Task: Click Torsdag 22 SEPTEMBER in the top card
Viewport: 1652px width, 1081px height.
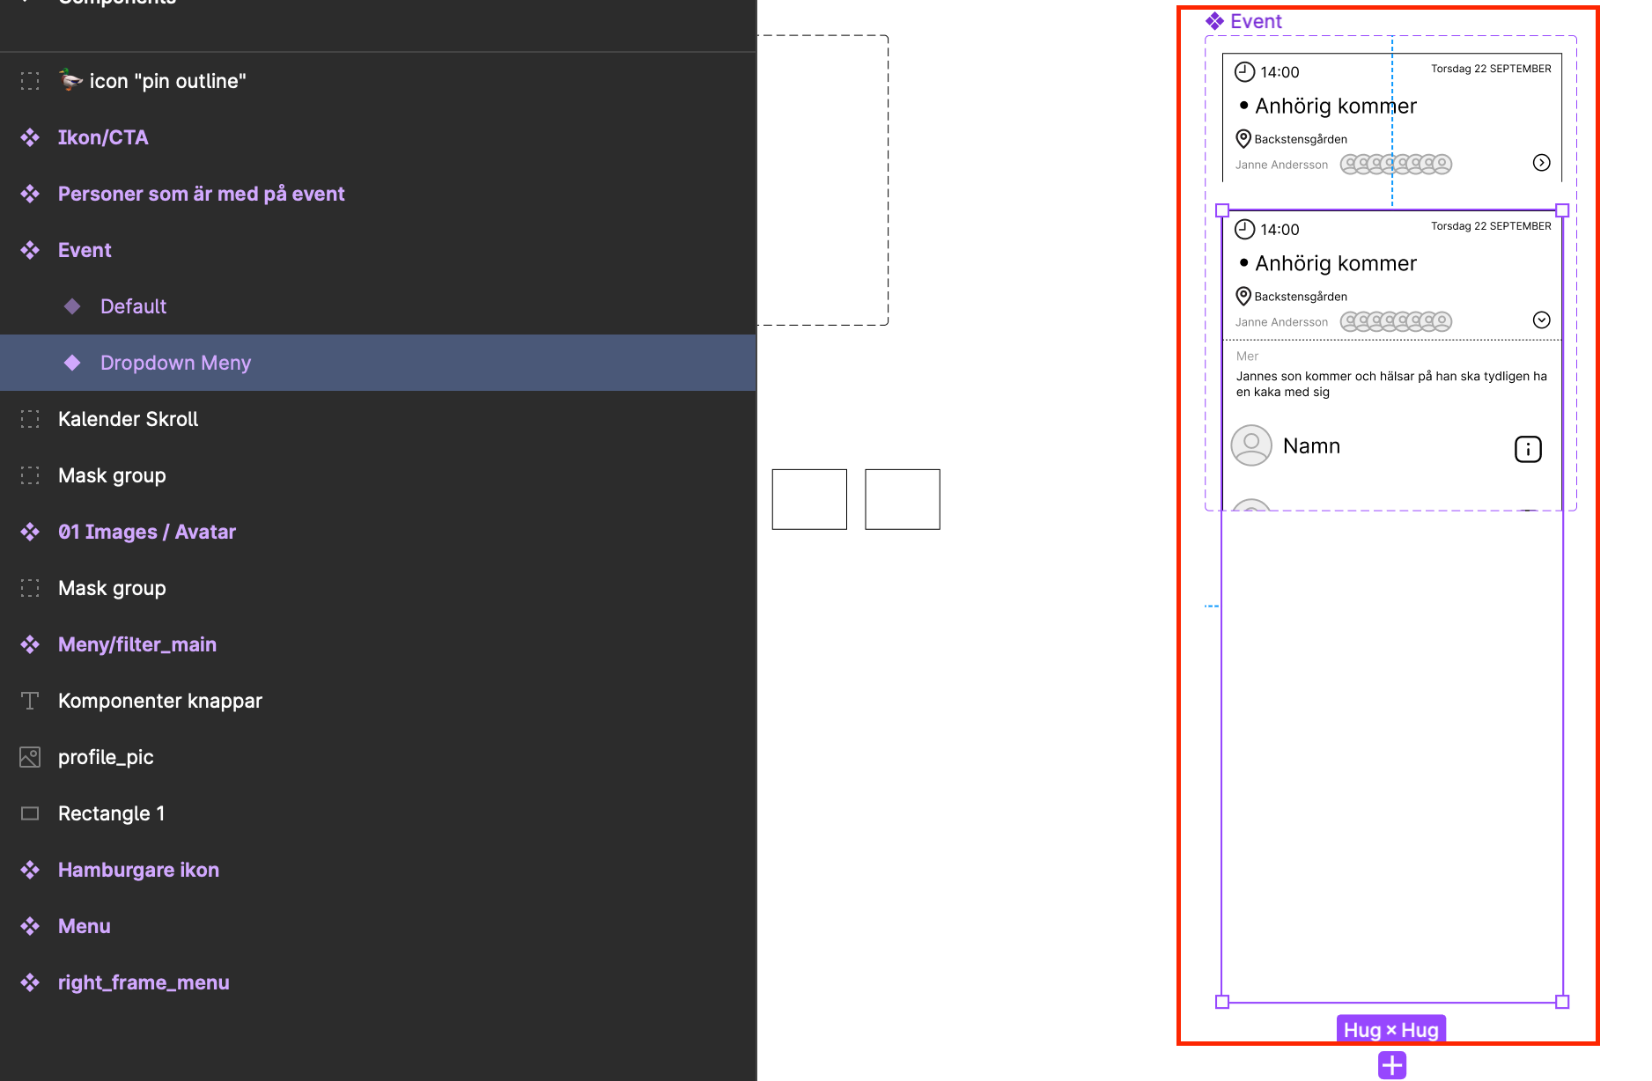Action: pos(1491,69)
